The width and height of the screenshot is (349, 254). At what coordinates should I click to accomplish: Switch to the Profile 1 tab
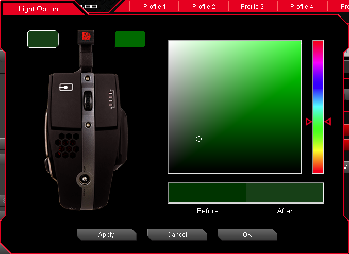(x=154, y=6)
